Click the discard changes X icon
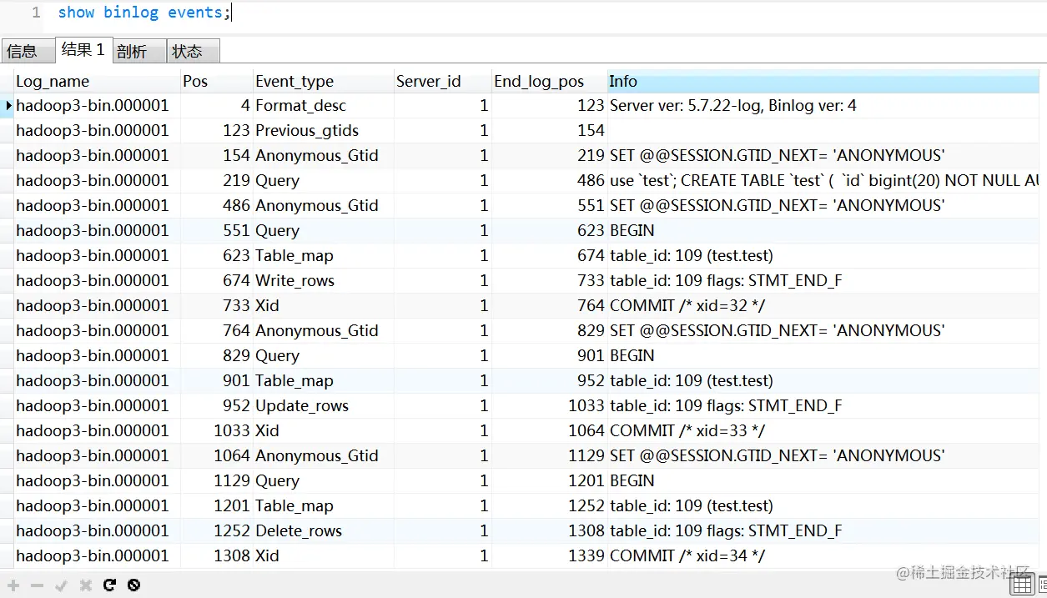 85,585
